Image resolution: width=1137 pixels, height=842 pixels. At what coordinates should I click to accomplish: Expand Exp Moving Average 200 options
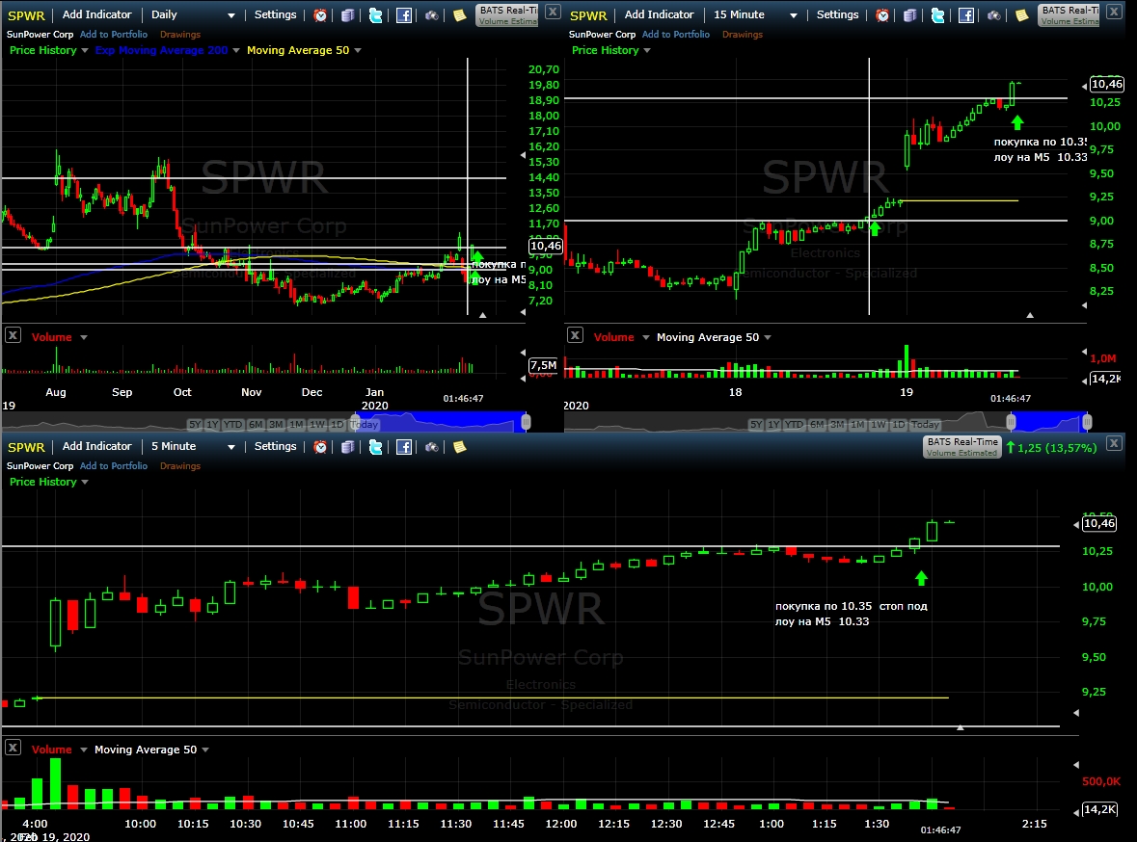tap(235, 51)
